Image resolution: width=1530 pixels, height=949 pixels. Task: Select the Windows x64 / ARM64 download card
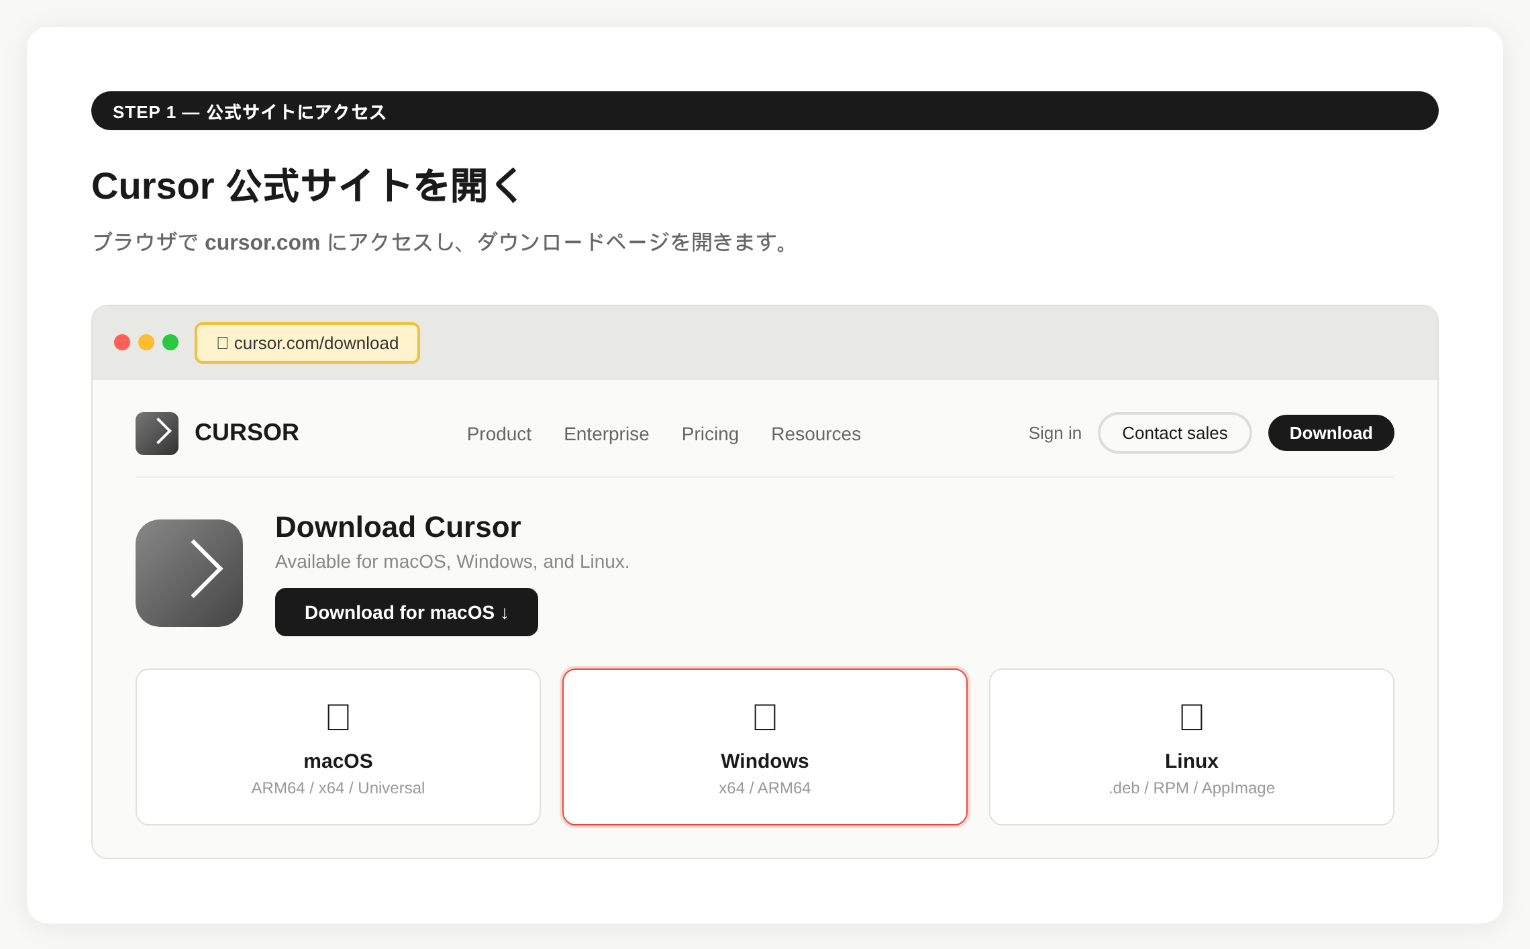point(764,746)
